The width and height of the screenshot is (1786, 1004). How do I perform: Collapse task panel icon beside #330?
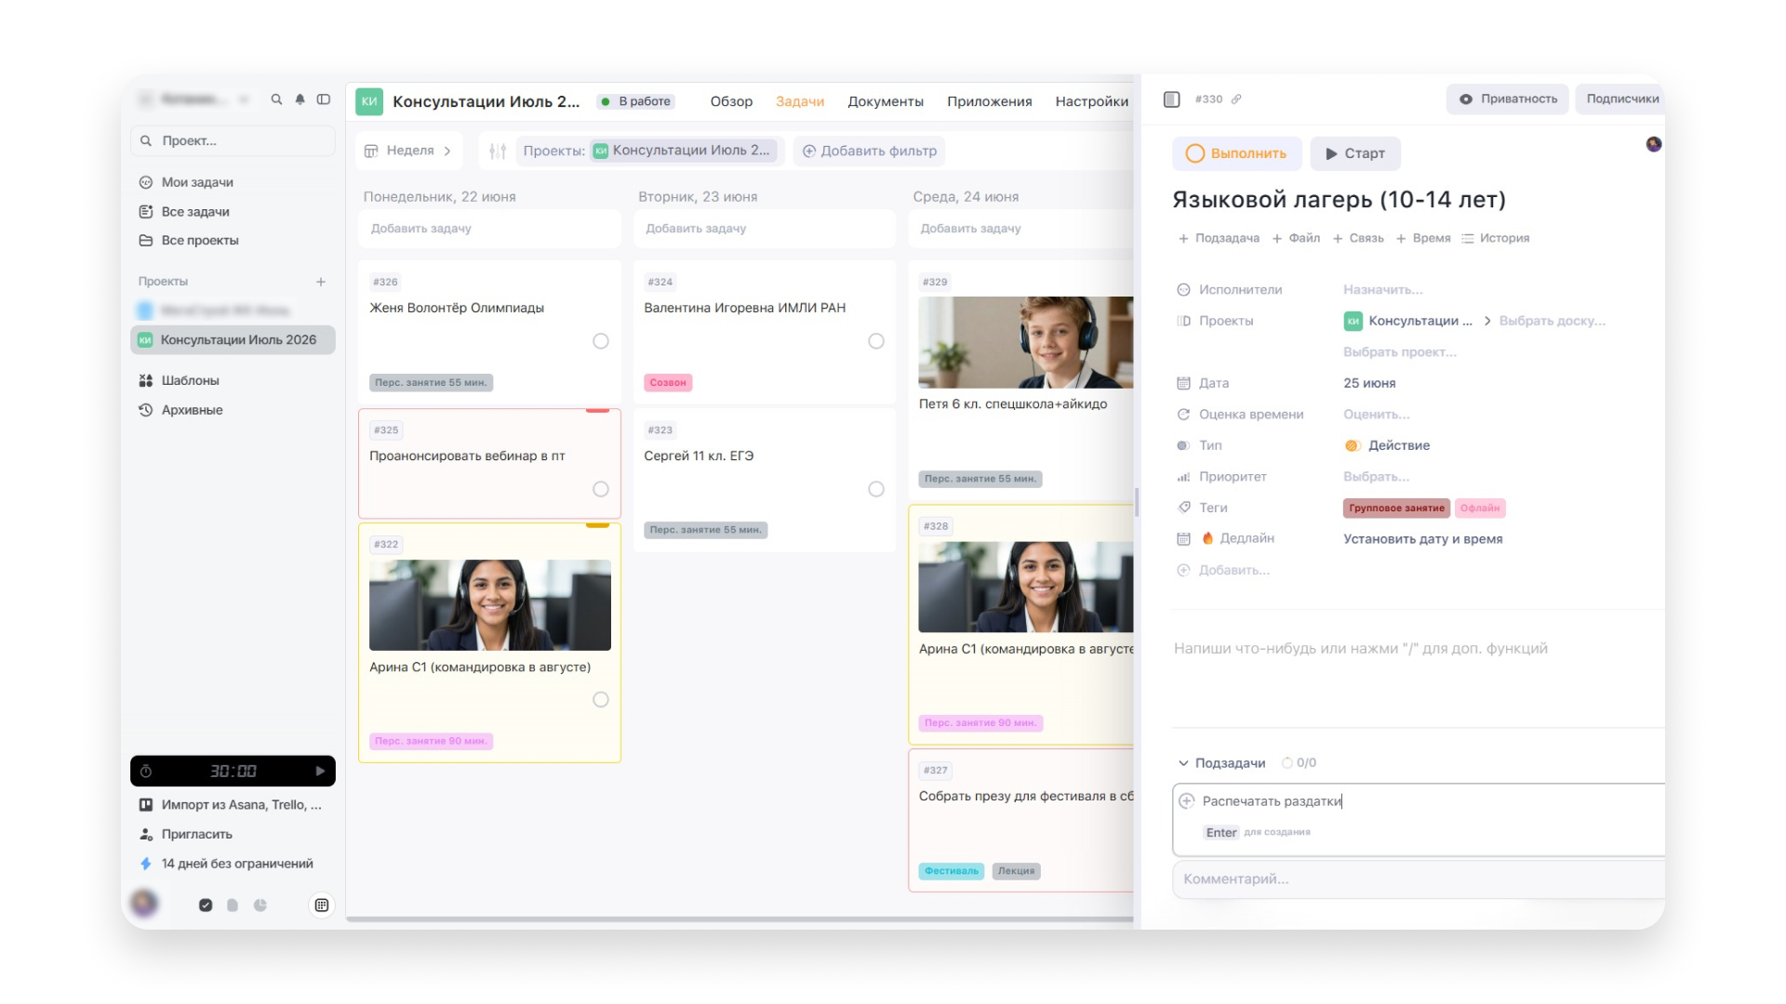[x=1172, y=99]
